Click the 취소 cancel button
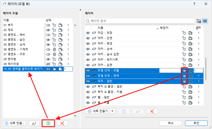Viewport: 212px width, 129px height. point(171,123)
